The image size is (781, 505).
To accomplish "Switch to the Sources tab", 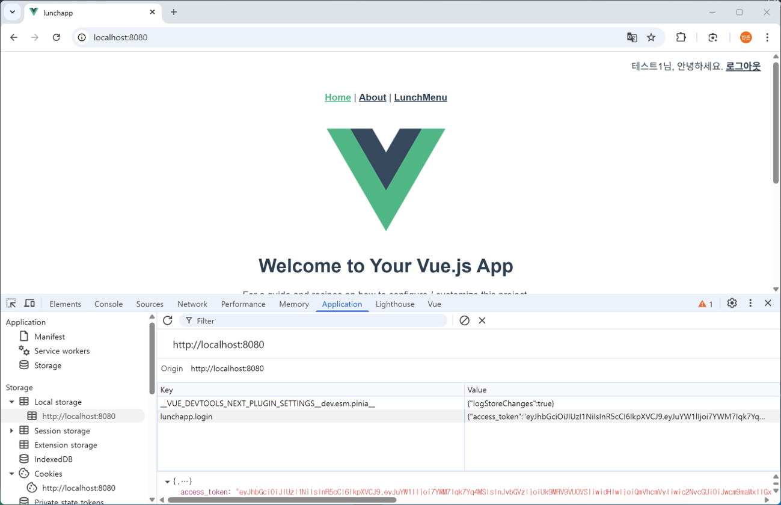I will [150, 304].
